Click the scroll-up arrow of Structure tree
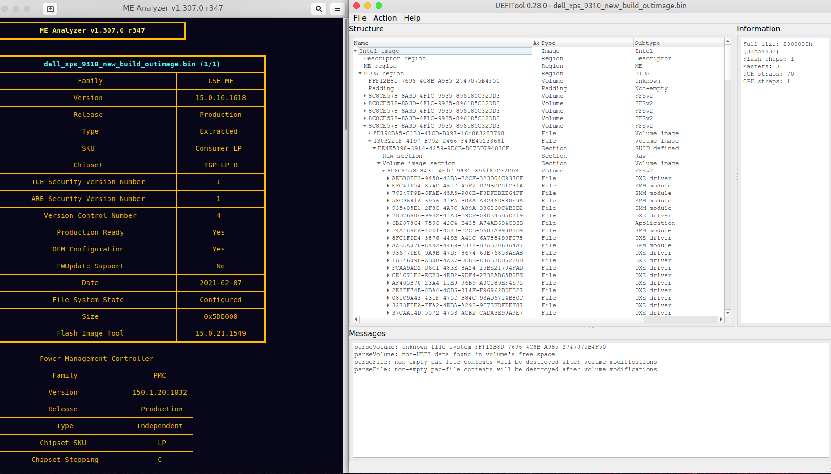The height and width of the screenshot is (474, 831). point(728,42)
